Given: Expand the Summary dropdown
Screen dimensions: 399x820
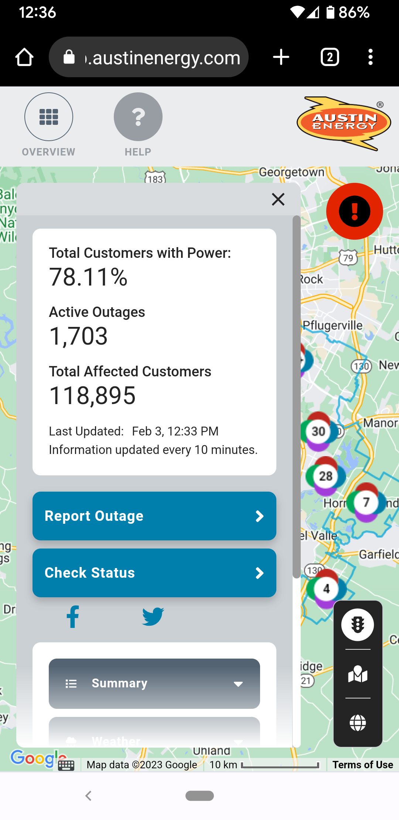Looking at the screenshot, I should pos(154,683).
